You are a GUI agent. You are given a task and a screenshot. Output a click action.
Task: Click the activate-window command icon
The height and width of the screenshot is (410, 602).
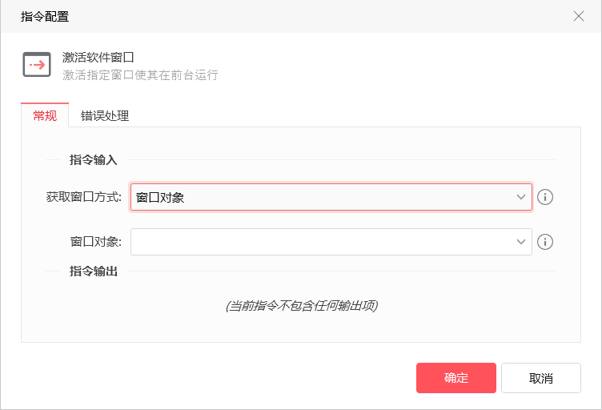37,64
